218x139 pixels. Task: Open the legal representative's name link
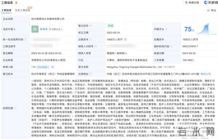tap(44, 29)
